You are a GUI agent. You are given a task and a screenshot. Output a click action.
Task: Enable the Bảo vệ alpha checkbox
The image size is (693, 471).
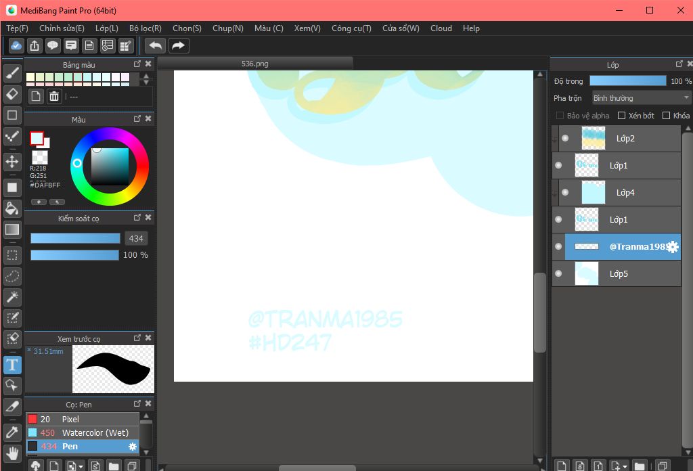point(560,115)
